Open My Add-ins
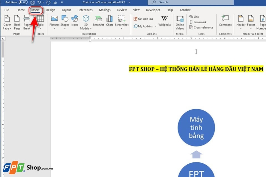This screenshot has width=266, height=177. pos(143,26)
